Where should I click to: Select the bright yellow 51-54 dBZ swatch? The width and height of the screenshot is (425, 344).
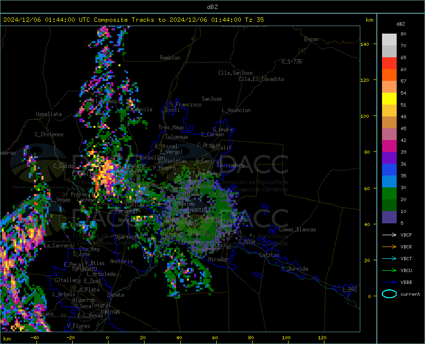tap(389, 99)
